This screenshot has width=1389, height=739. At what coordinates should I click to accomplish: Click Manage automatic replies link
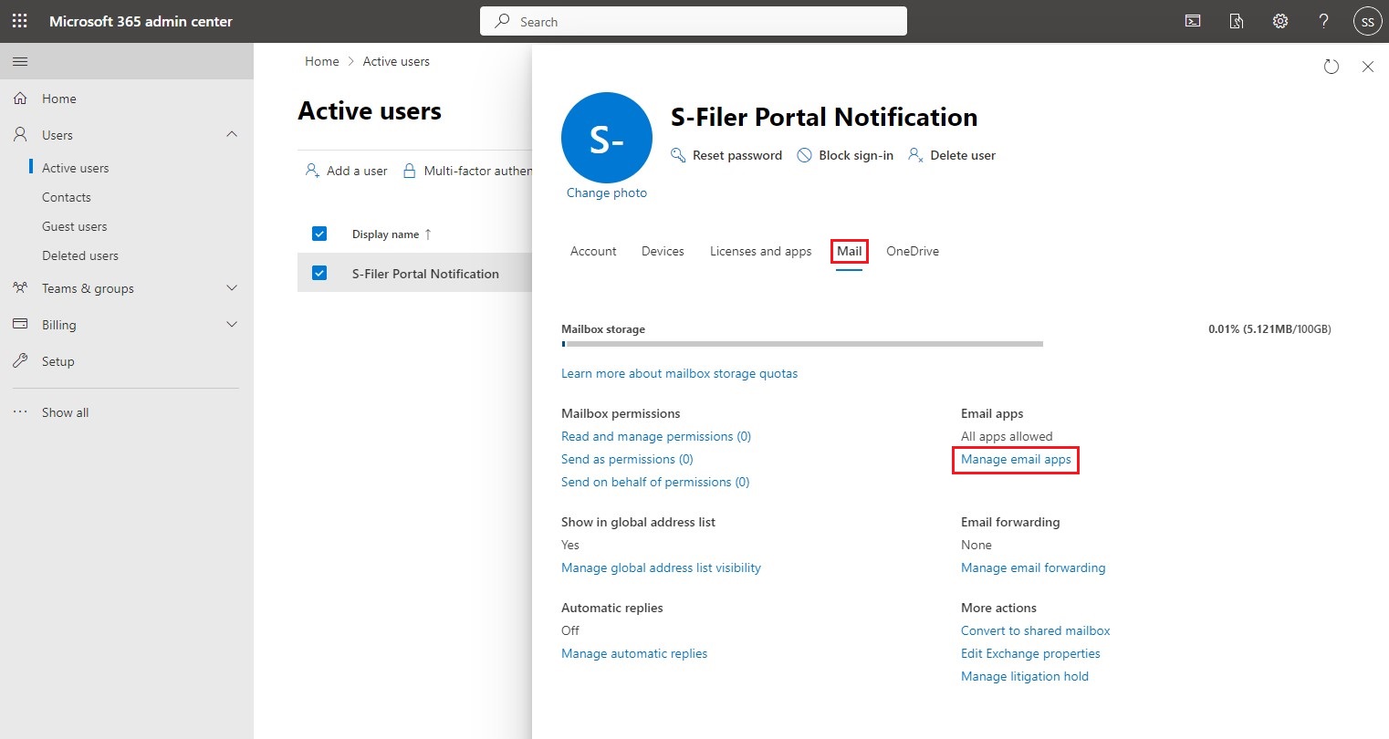[634, 653]
